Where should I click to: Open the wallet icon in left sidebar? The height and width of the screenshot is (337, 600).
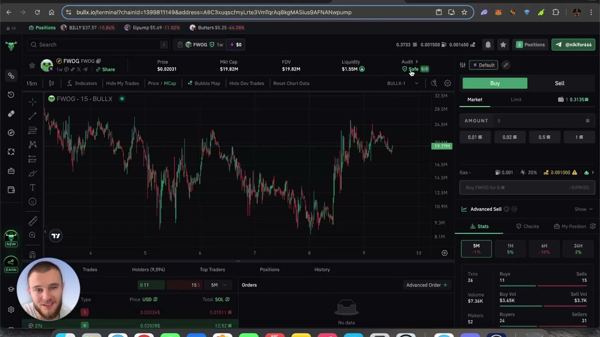[x=11, y=190]
